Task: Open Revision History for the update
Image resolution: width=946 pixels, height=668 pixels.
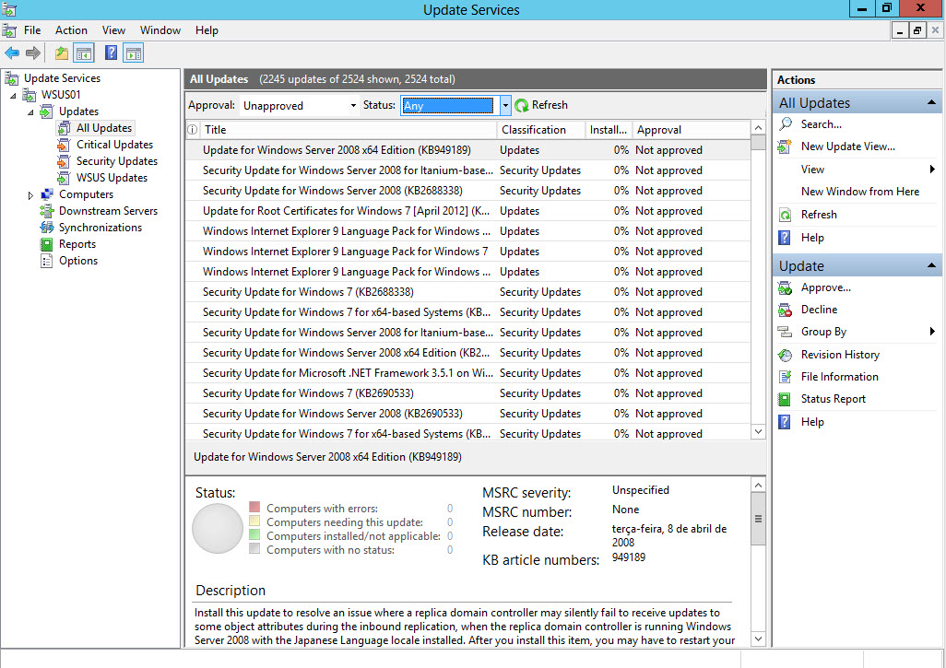Action: click(839, 355)
